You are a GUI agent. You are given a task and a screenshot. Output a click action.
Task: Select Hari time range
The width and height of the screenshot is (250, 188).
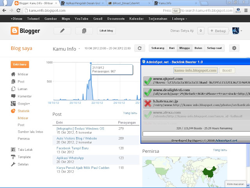point(172,48)
